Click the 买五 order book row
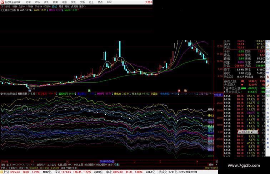This screenshot has width=270, height=174. click(x=244, y=48)
